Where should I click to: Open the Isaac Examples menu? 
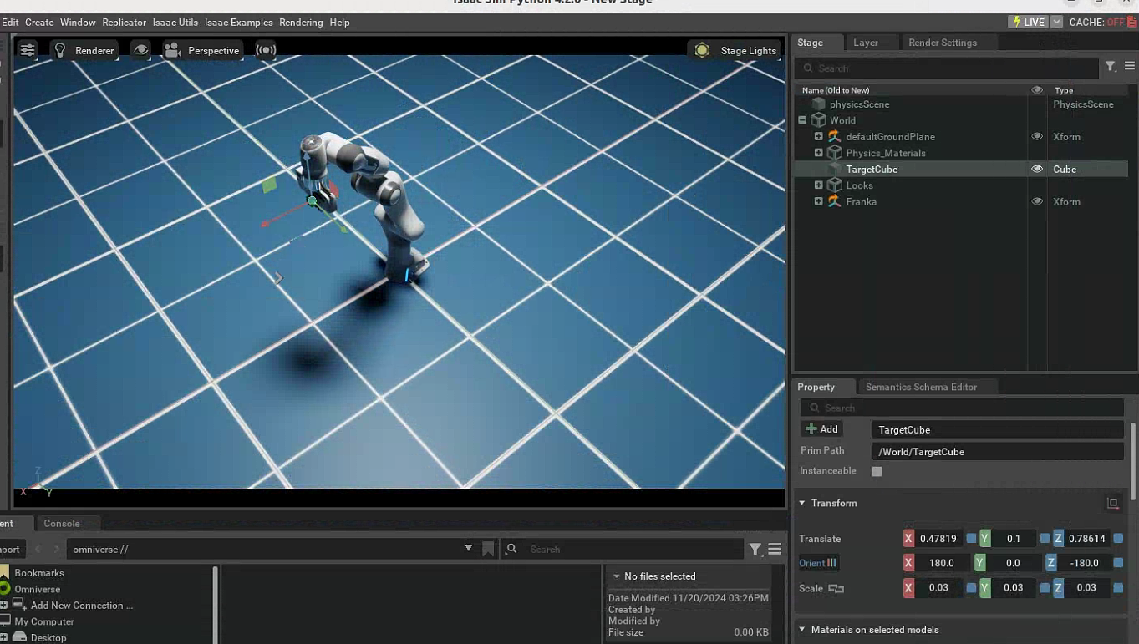(x=238, y=23)
